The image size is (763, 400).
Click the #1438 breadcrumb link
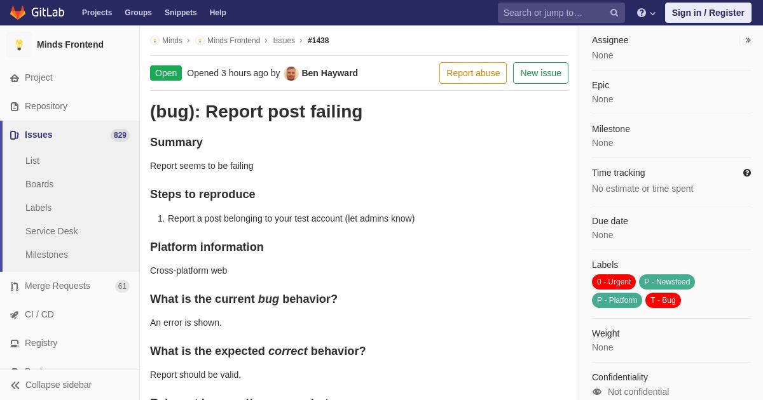click(x=319, y=41)
